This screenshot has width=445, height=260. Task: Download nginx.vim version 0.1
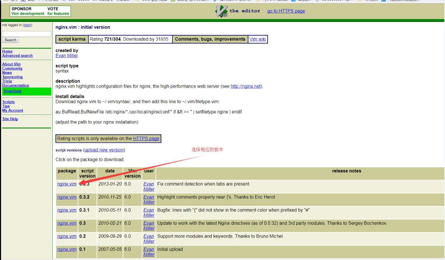coord(67,250)
